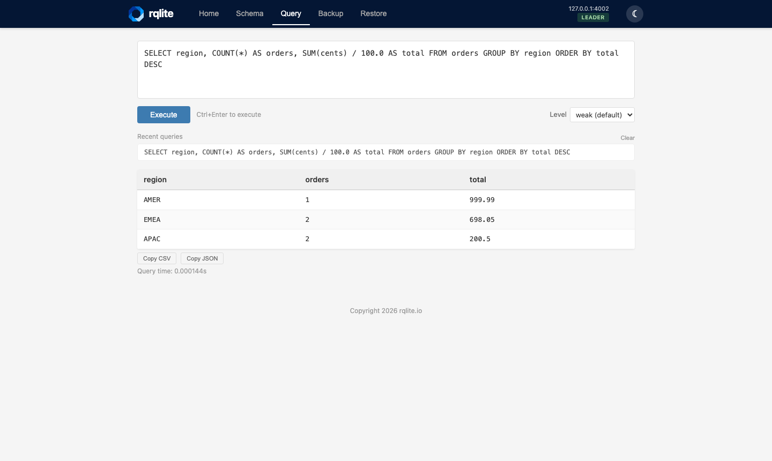Click the rqlite brand name text
The height and width of the screenshot is (461, 772).
coord(161,14)
